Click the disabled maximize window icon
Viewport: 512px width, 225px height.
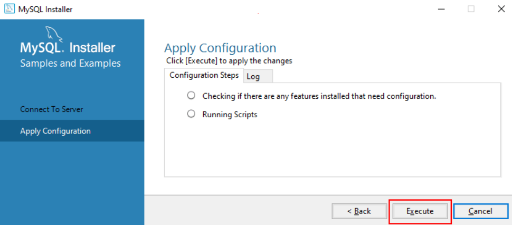(x=471, y=9)
